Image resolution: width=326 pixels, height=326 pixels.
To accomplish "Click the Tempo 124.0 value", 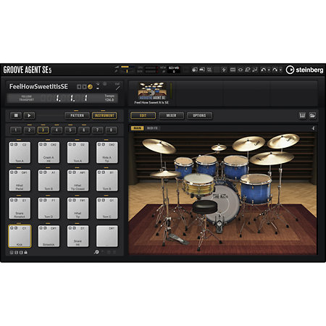I will point(109,98).
